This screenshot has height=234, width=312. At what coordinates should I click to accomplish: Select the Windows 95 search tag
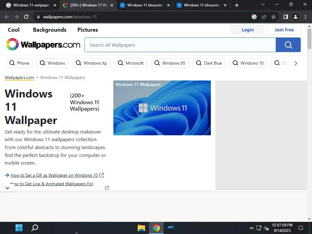click(170, 63)
